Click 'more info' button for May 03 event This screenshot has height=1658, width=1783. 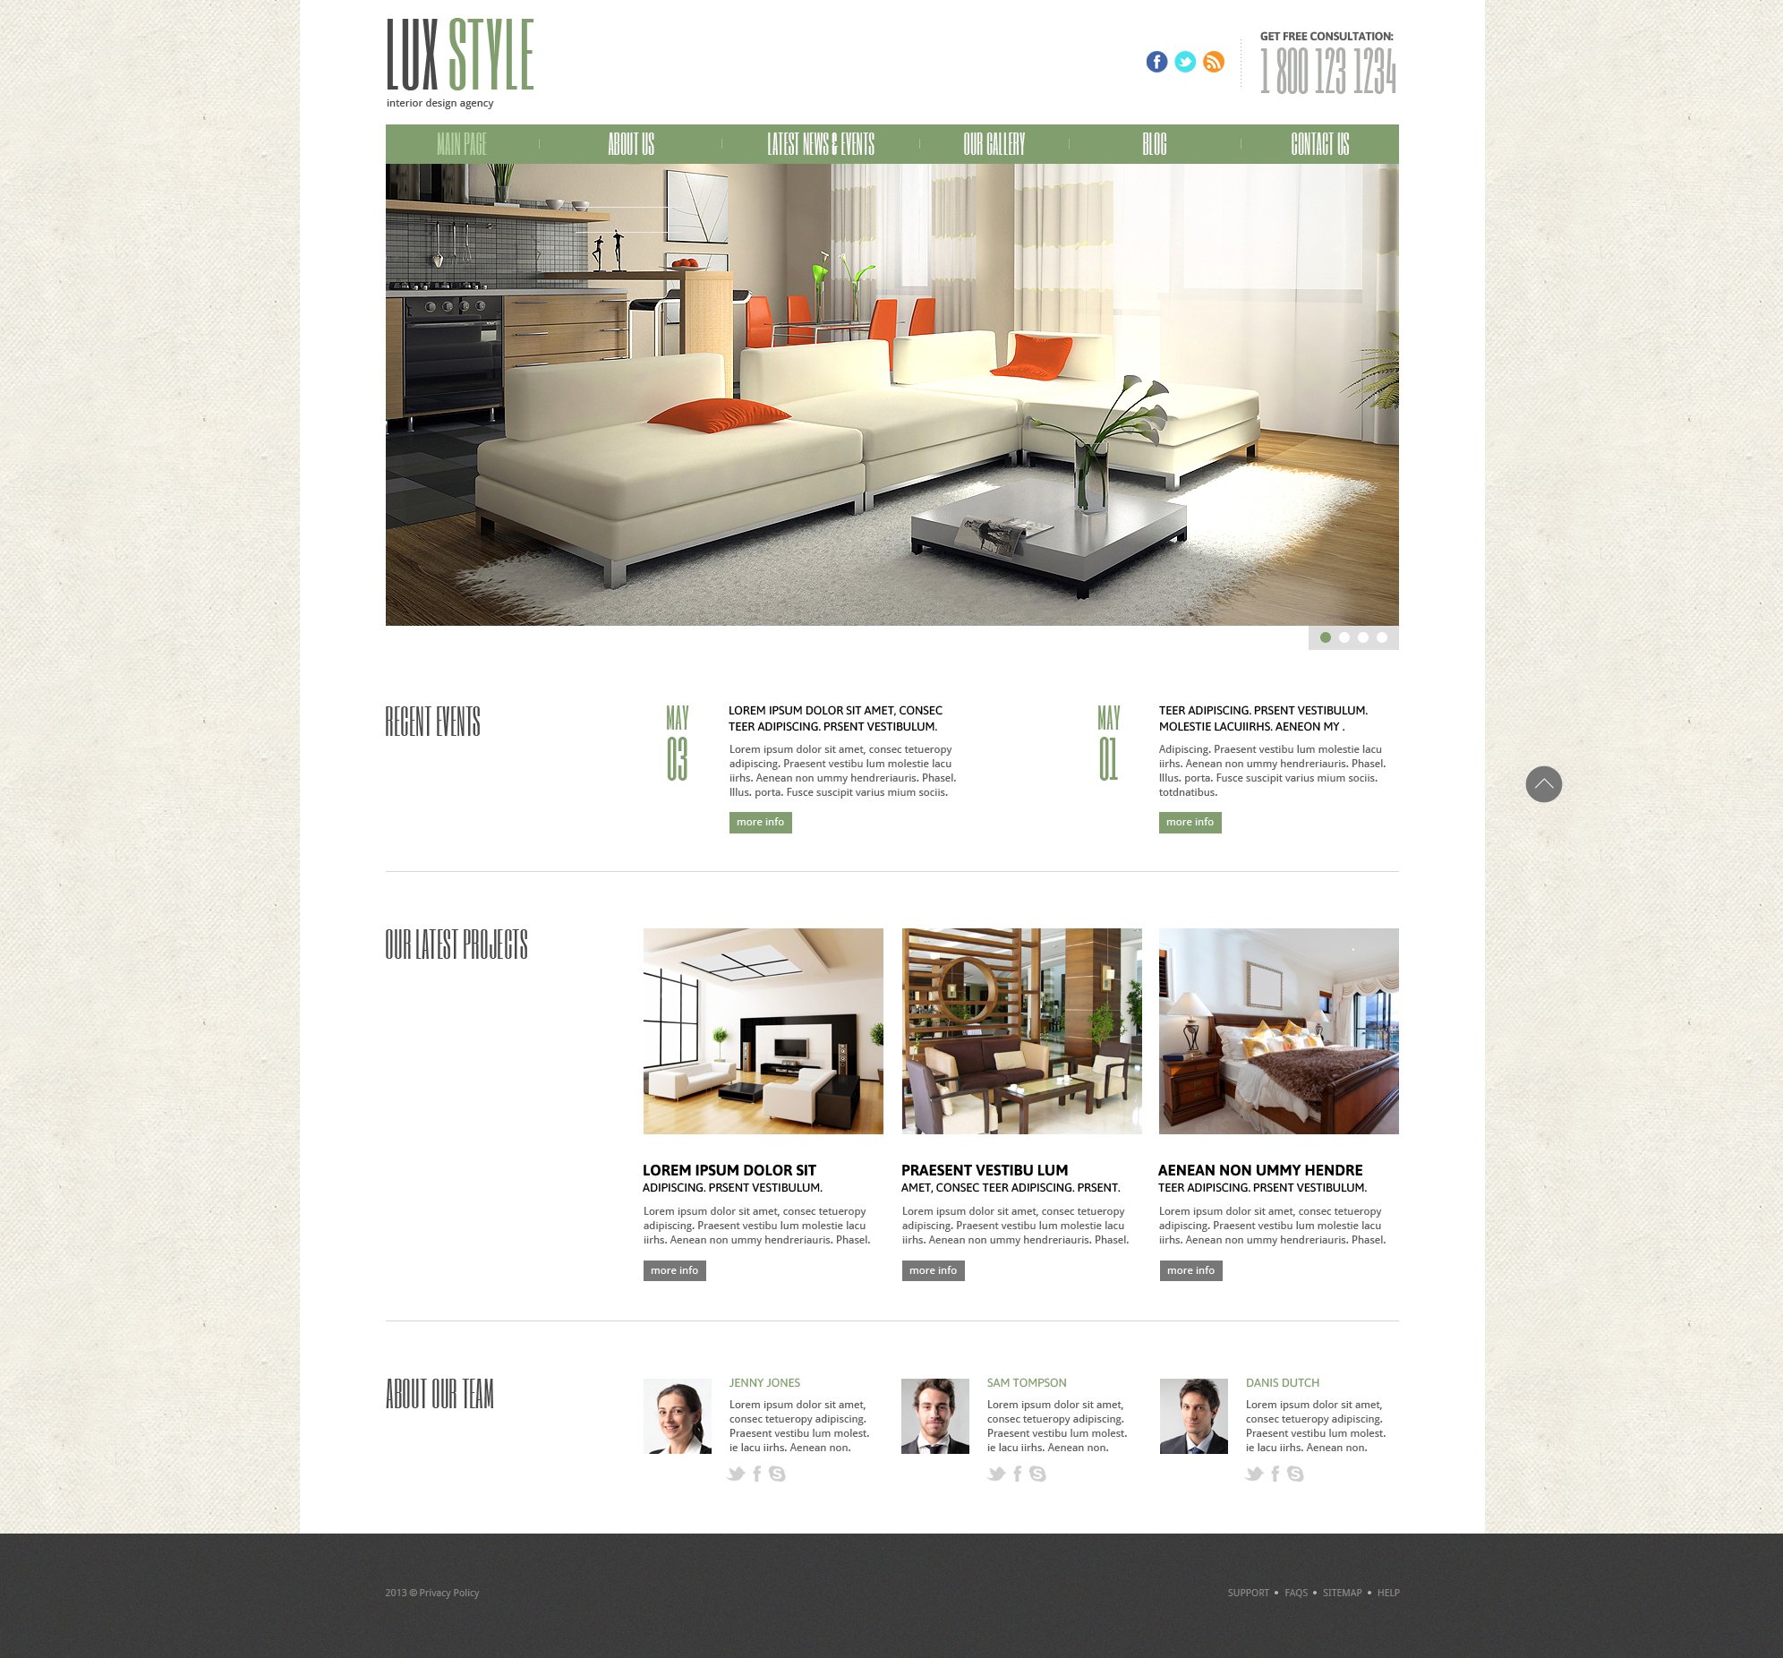(x=761, y=821)
